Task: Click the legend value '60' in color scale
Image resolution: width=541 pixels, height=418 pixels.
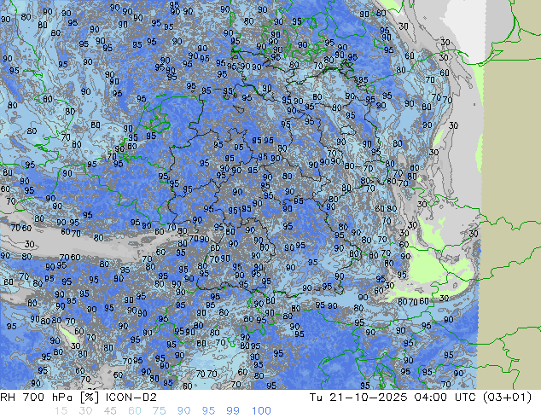Action: coord(135,411)
